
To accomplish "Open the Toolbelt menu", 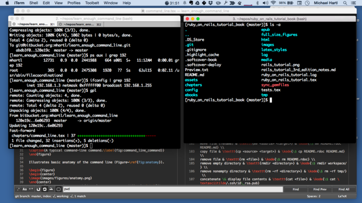I will click(92, 3).
